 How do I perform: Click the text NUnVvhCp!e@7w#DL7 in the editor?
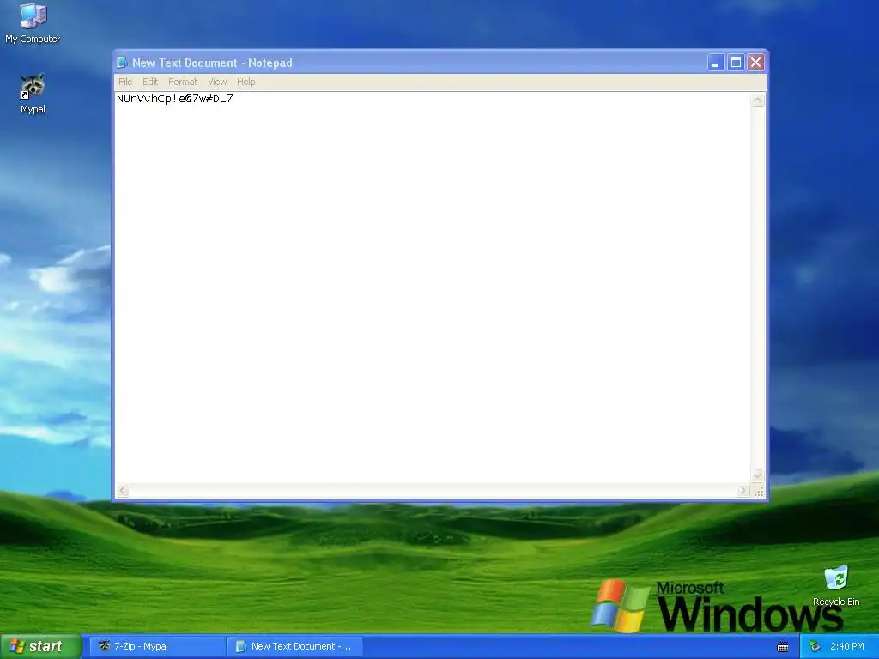coord(175,99)
